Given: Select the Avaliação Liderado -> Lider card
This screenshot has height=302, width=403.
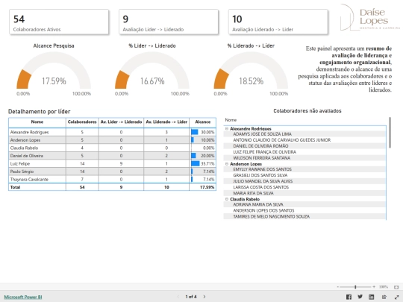Looking at the screenshot, I should [x=278, y=22].
